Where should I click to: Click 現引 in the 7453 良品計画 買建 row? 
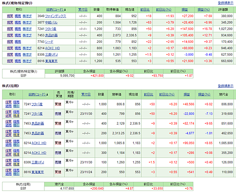pyautogui.click(x=16, y=125)
